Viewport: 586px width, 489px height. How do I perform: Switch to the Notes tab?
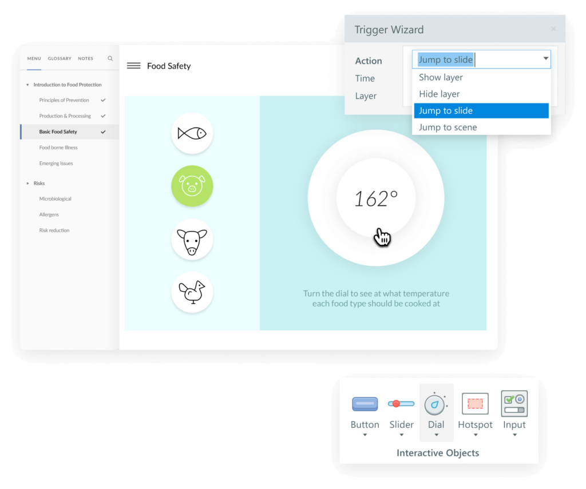pos(85,58)
